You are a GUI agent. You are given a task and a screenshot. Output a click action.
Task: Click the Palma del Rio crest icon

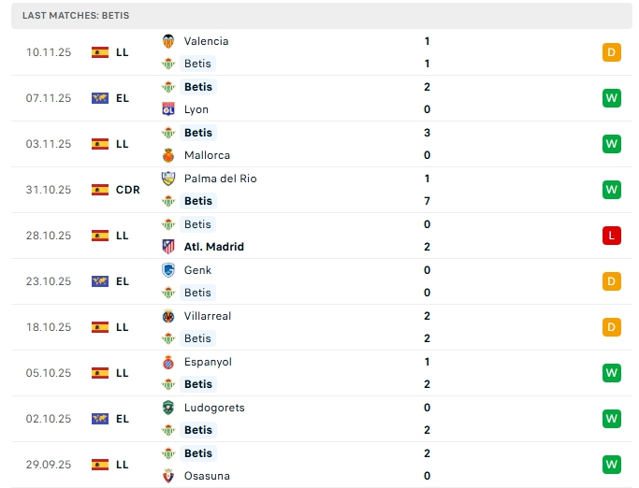[x=168, y=179]
